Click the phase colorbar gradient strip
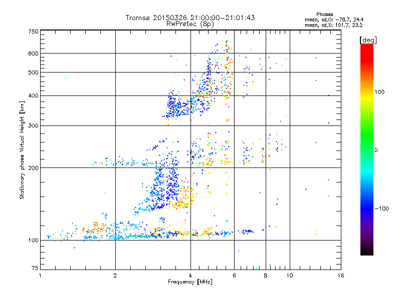Screen dimensions: 401x300 [367, 149]
